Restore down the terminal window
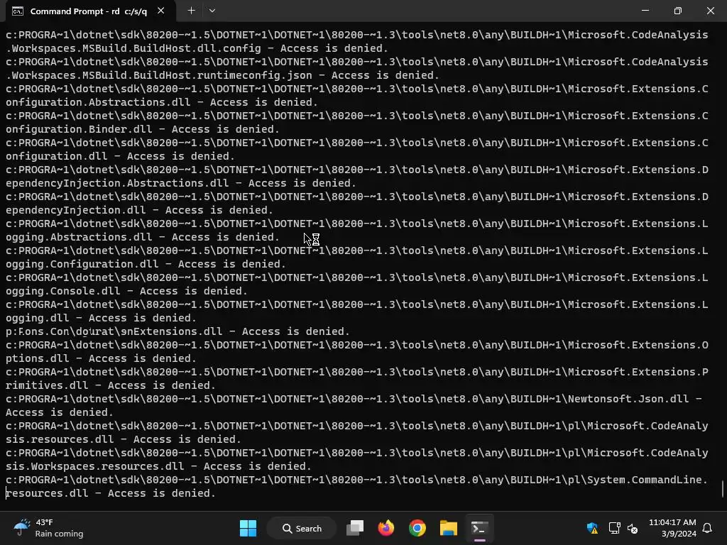The image size is (727, 545). pos(678,11)
